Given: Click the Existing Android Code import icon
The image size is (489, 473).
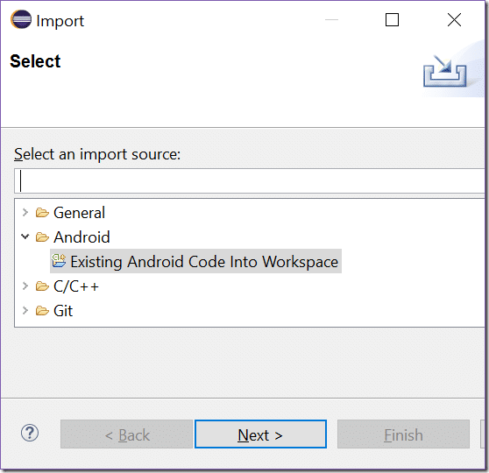Looking at the screenshot, I should click(59, 261).
